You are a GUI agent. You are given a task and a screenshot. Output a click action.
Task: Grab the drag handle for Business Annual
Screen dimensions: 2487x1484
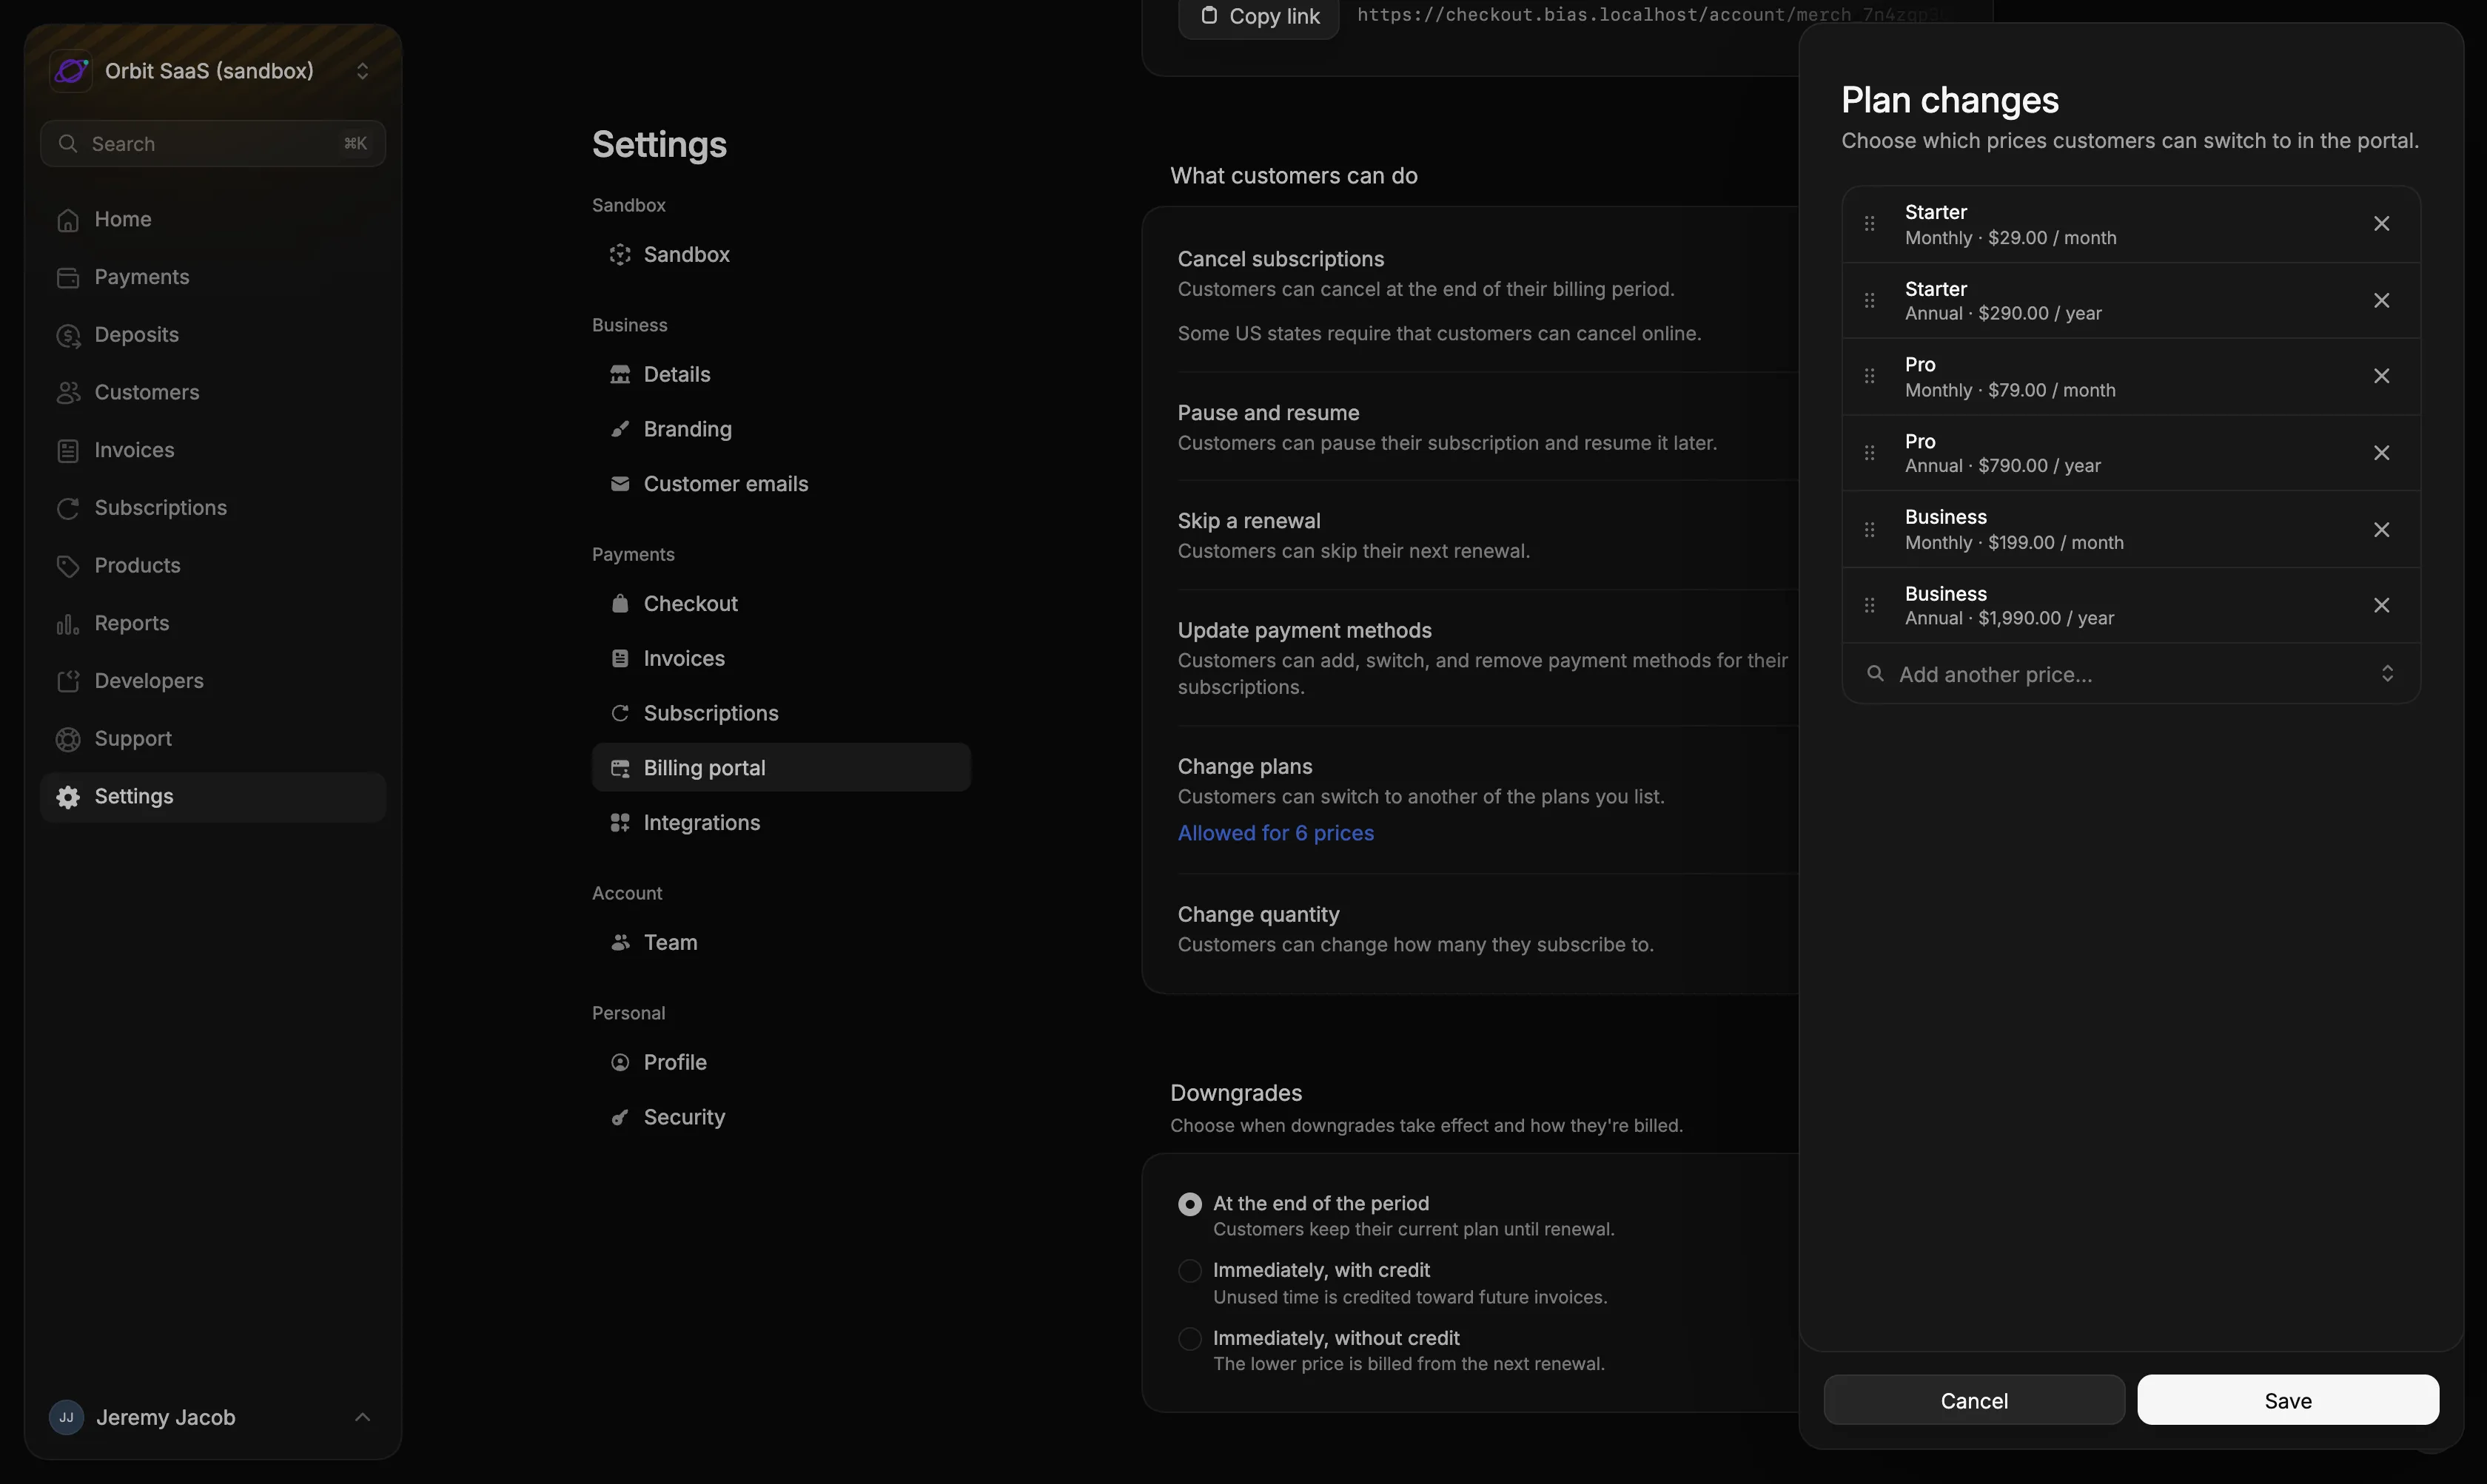pyautogui.click(x=1869, y=605)
